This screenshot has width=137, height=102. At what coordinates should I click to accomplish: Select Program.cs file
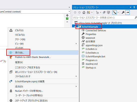[89, 60]
